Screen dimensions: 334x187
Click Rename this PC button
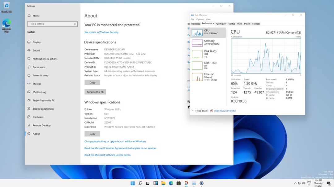[95, 92]
